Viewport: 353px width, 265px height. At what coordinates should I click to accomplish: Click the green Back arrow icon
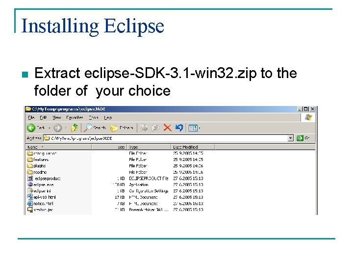(31, 128)
